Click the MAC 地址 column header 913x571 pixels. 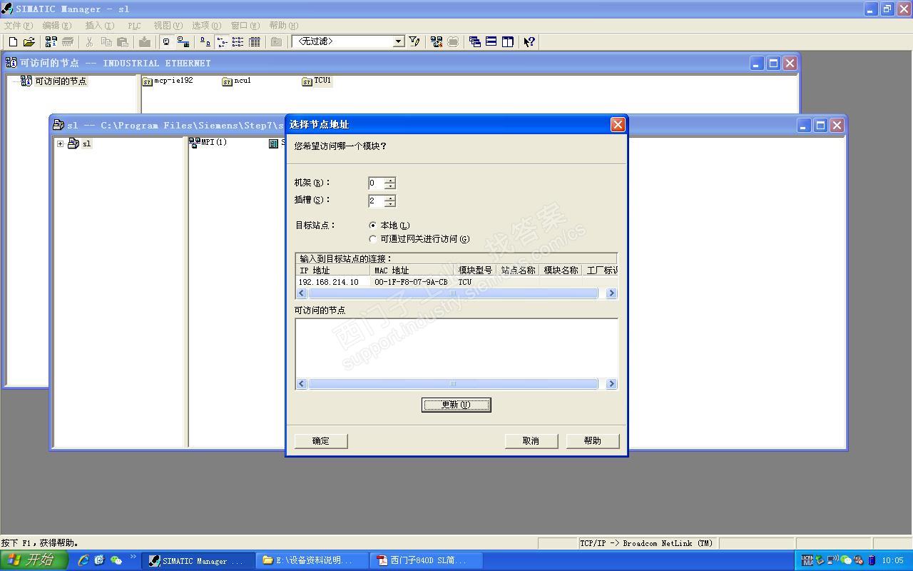coord(412,271)
